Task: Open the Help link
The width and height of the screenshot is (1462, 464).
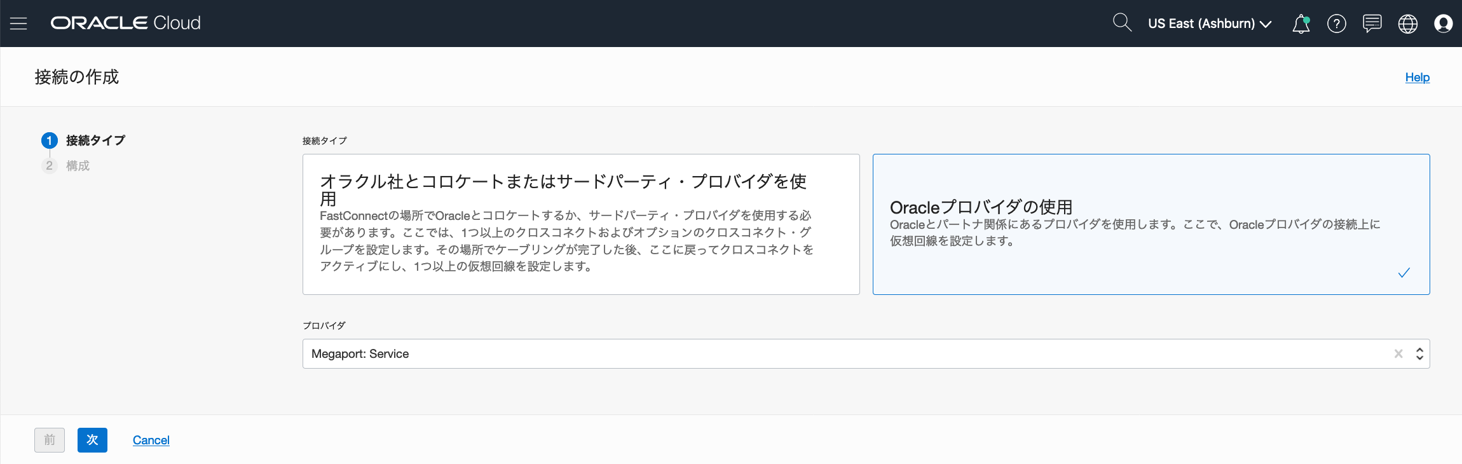Action: (1417, 78)
